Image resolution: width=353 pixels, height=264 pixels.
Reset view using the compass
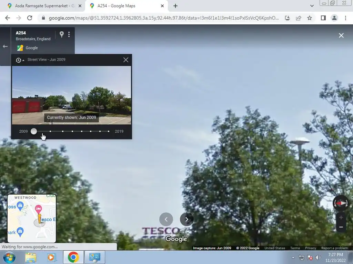point(341,203)
